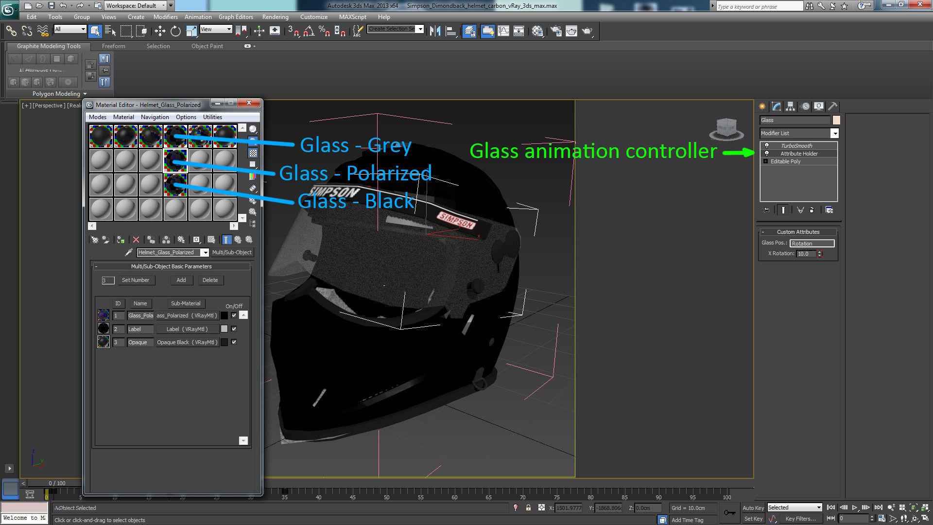The width and height of the screenshot is (933, 525).
Task: Open Key Filters dialog
Action: [x=800, y=519]
